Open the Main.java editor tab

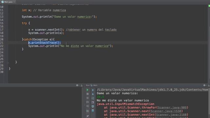8,2
